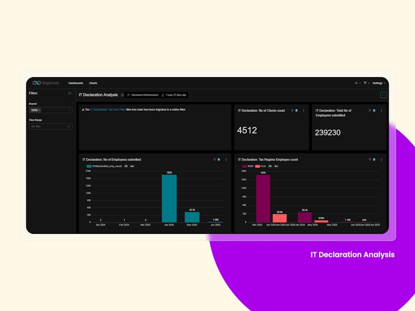Screen dimensions: 415x311
Task: Collapse the Filters sidebar using collapse icon
Action: click(70, 93)
